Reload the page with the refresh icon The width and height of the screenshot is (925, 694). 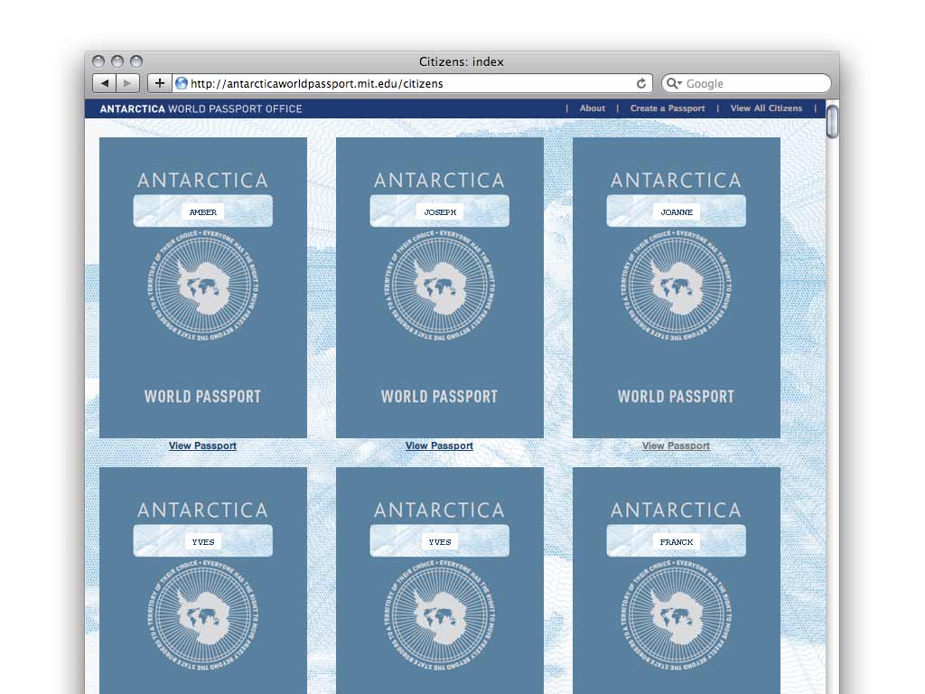(641, 83)
